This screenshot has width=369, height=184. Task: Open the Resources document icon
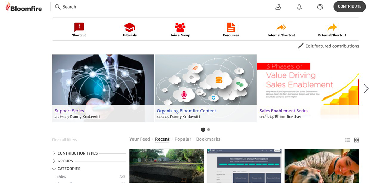coord(231,27)
